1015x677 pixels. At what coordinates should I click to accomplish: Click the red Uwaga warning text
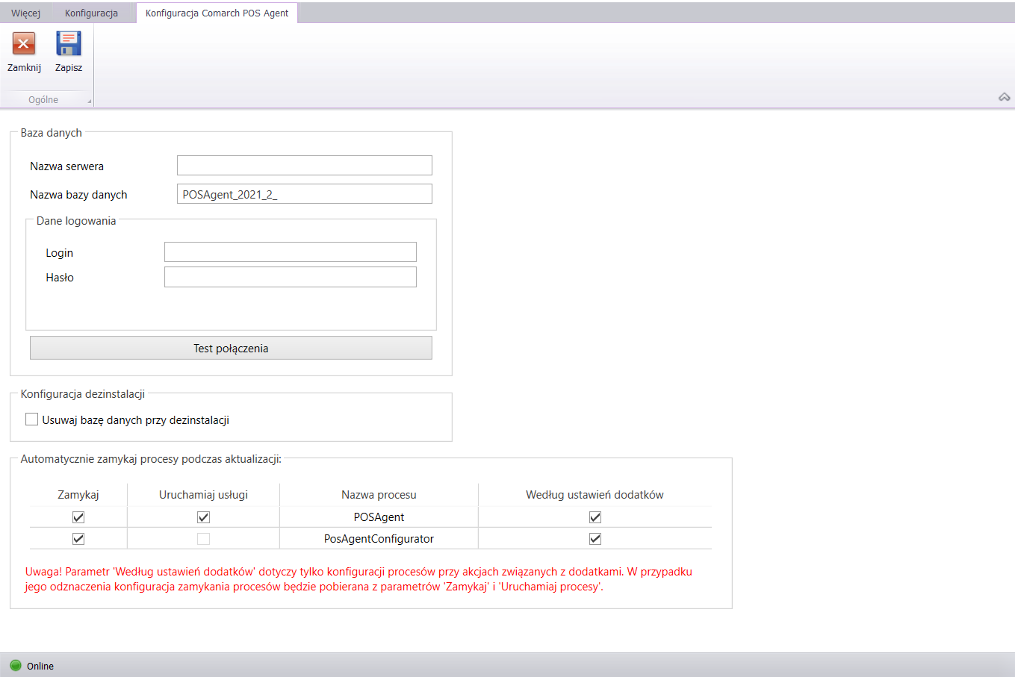(358, 579)
